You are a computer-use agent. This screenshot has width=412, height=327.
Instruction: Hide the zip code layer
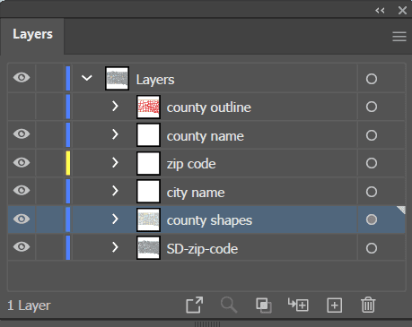click(22, 163)
